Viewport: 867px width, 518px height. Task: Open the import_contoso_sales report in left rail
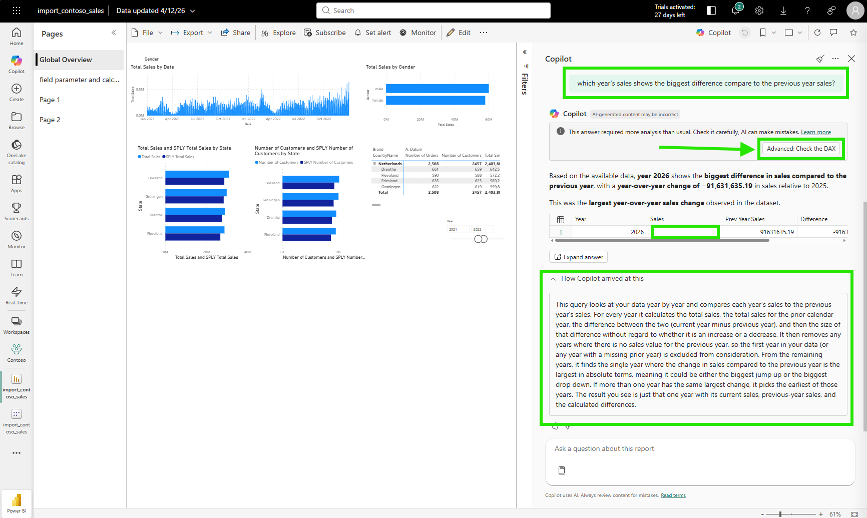(17, 386)
